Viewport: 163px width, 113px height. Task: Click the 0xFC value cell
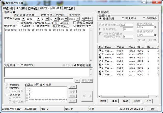[120, 54]
